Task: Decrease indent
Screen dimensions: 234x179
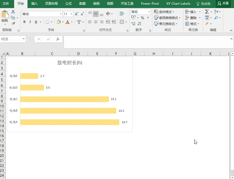Action: [x=108, y=22]
